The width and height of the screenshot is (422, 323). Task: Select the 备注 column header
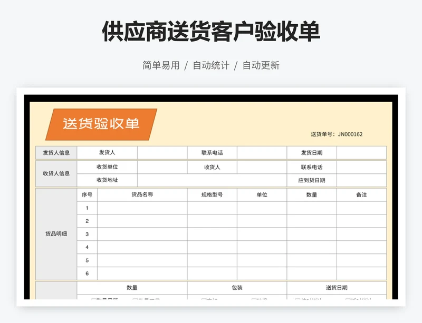tap(361, 195)
